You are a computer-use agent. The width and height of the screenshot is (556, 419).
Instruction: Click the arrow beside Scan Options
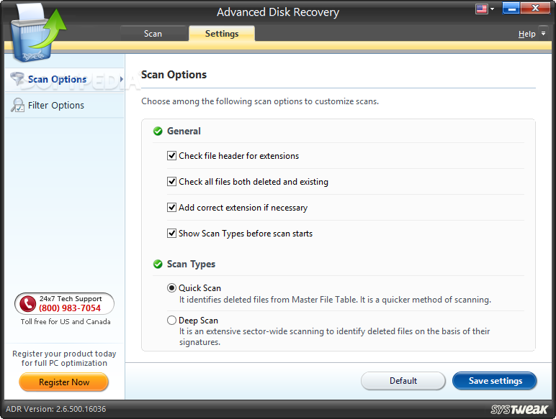[x=122, y=79]
